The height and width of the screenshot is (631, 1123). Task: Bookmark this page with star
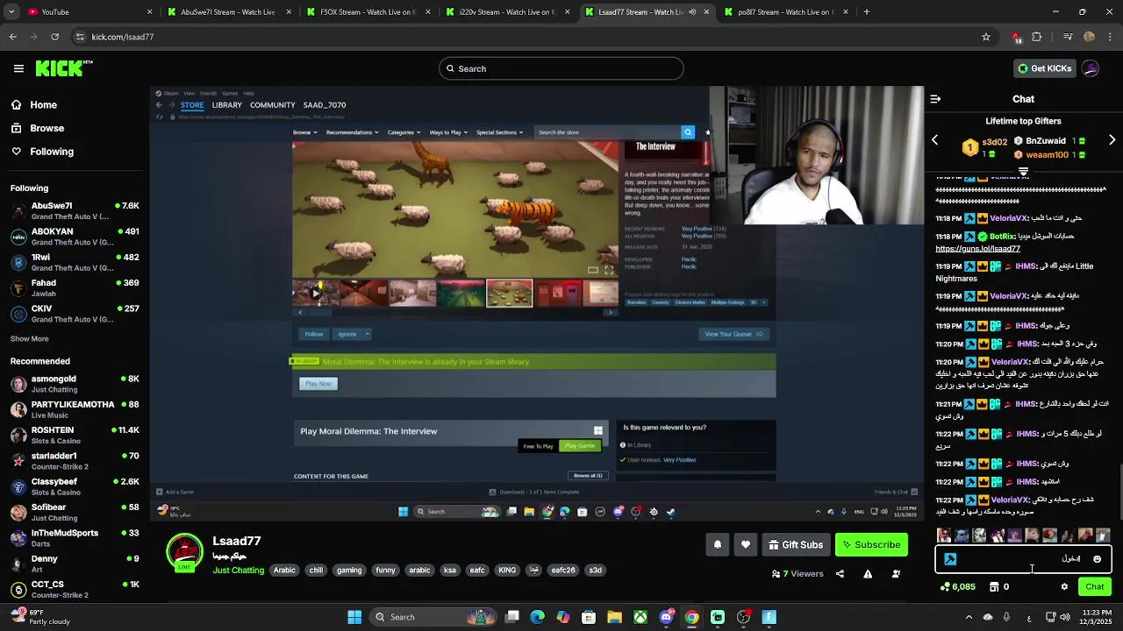coord(986,37)
